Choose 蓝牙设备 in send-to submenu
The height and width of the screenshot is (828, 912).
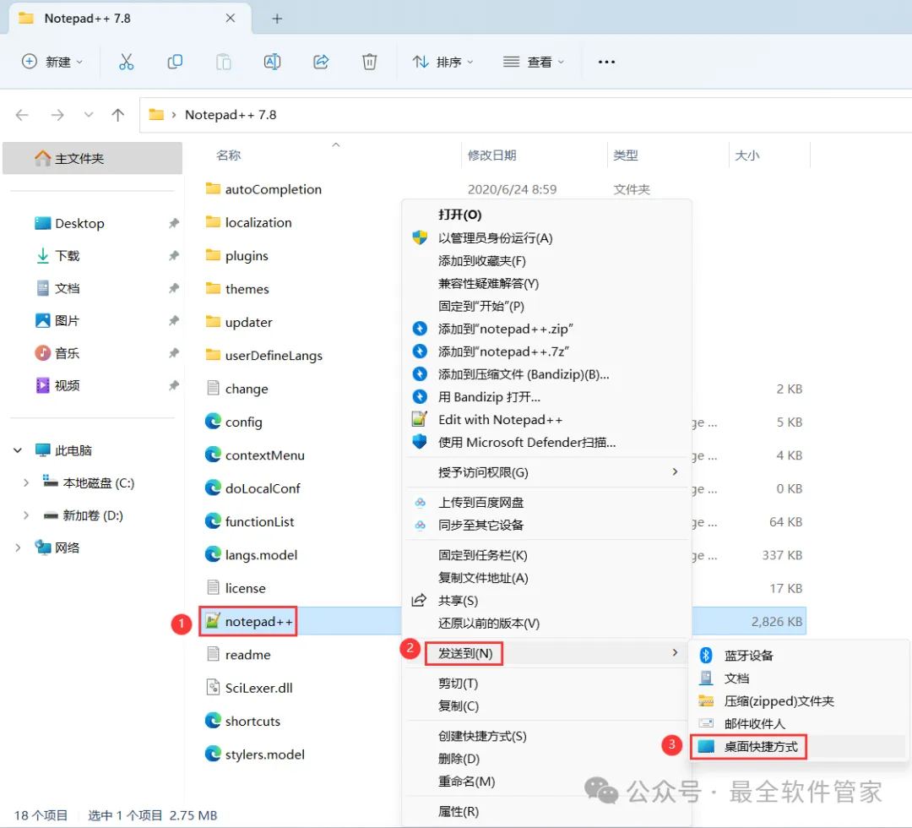[x=748, y=656]
